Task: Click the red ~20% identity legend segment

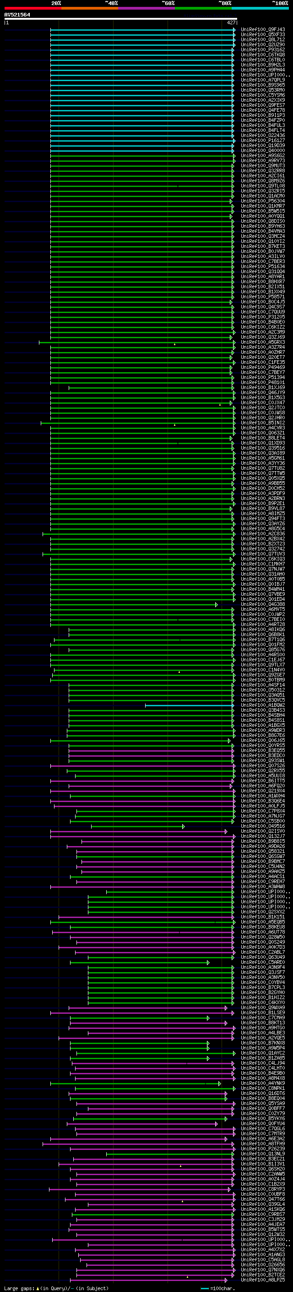Action: (x=33, y=8)
